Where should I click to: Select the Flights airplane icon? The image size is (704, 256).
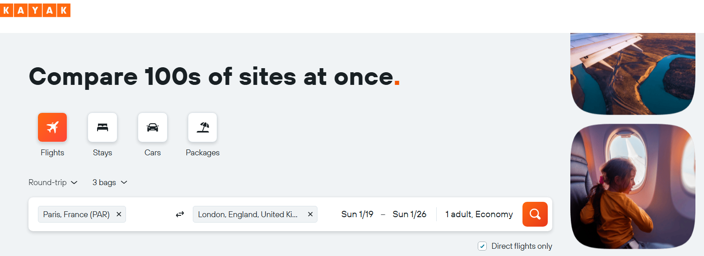(x=52, y=127)
